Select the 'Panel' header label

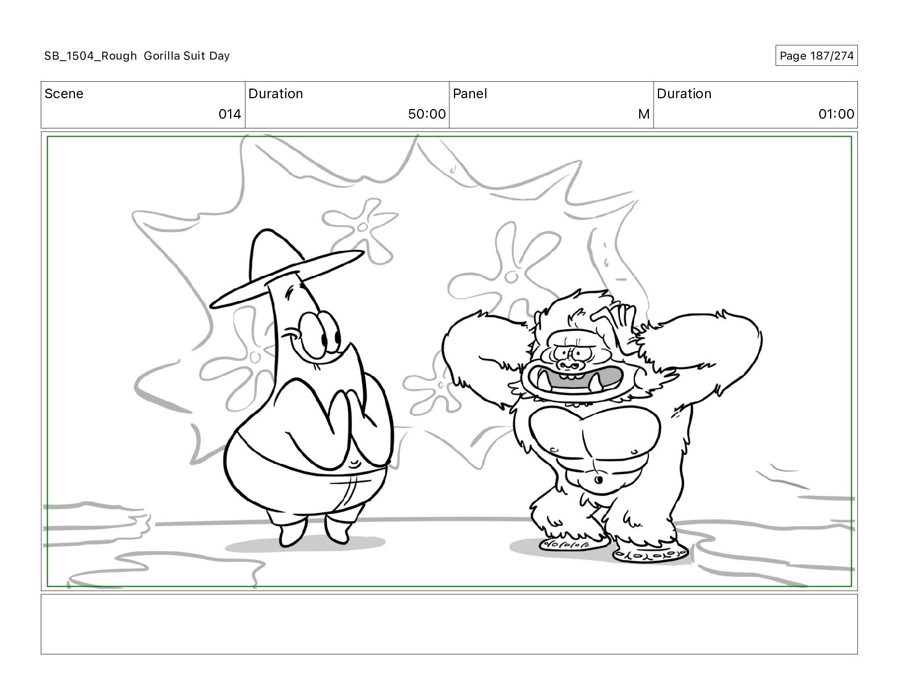470,94
